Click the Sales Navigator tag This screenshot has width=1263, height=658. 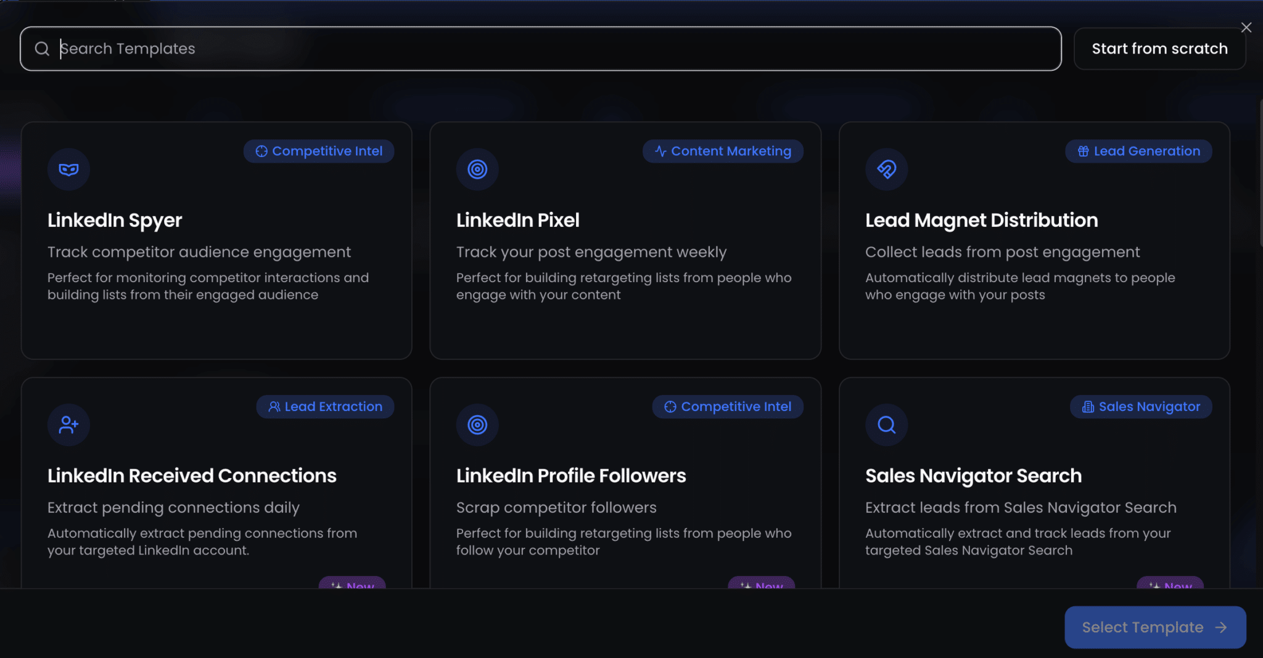pos(1141,407)
